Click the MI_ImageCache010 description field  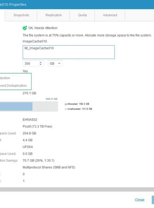(69, 52)
